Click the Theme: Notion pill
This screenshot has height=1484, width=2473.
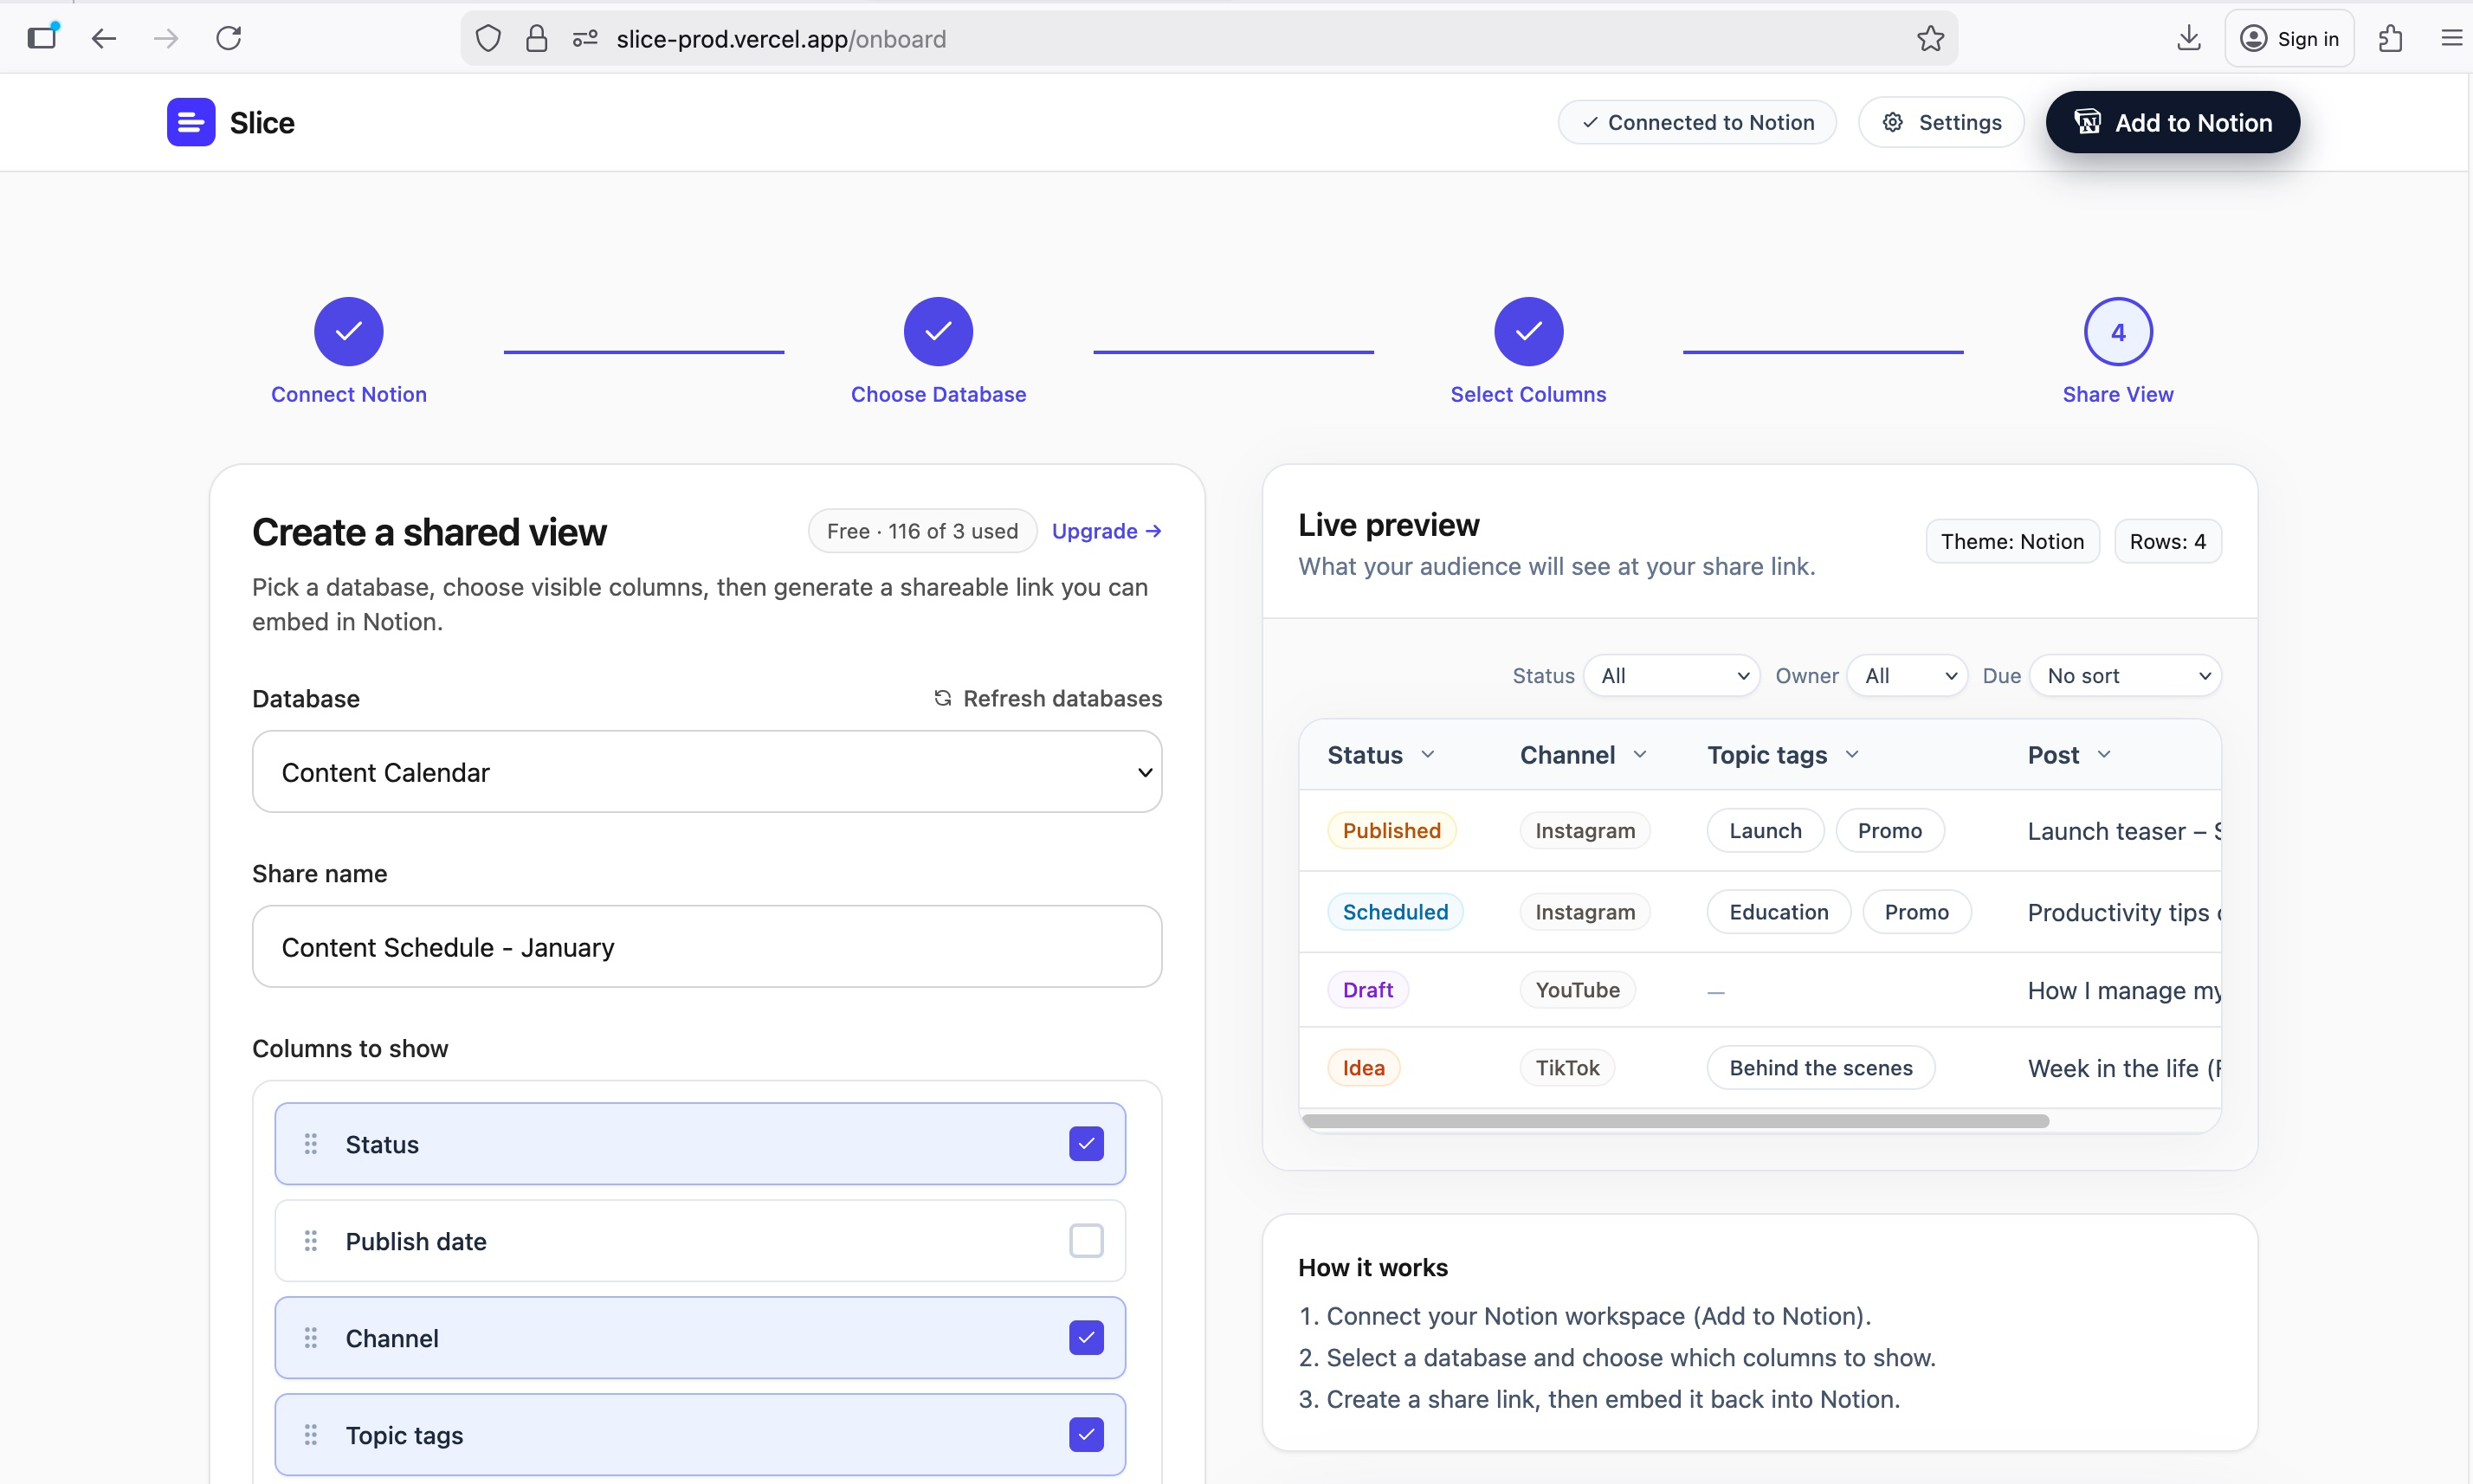coord(2012,541)
